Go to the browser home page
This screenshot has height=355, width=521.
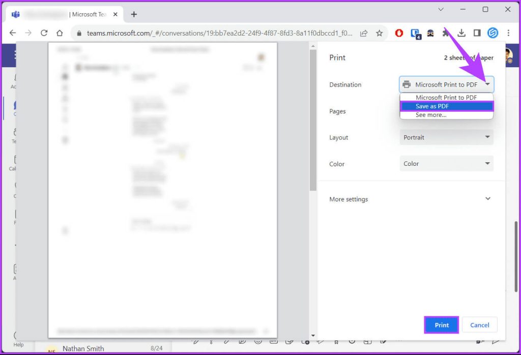pyautogui.click(x=60, y=33)
